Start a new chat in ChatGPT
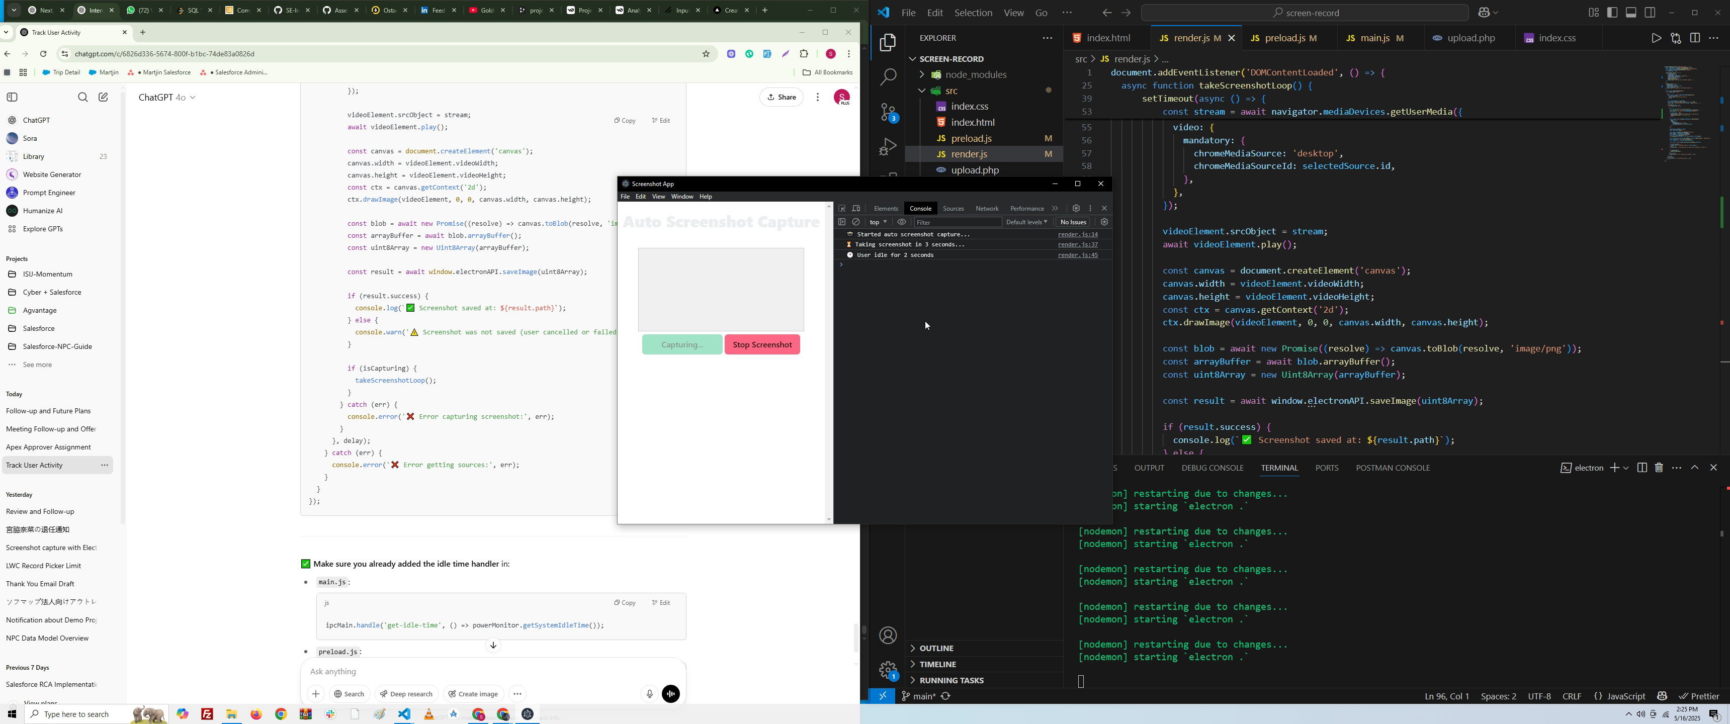This screenshot has height=724, width=1730. tap(104, 98)
